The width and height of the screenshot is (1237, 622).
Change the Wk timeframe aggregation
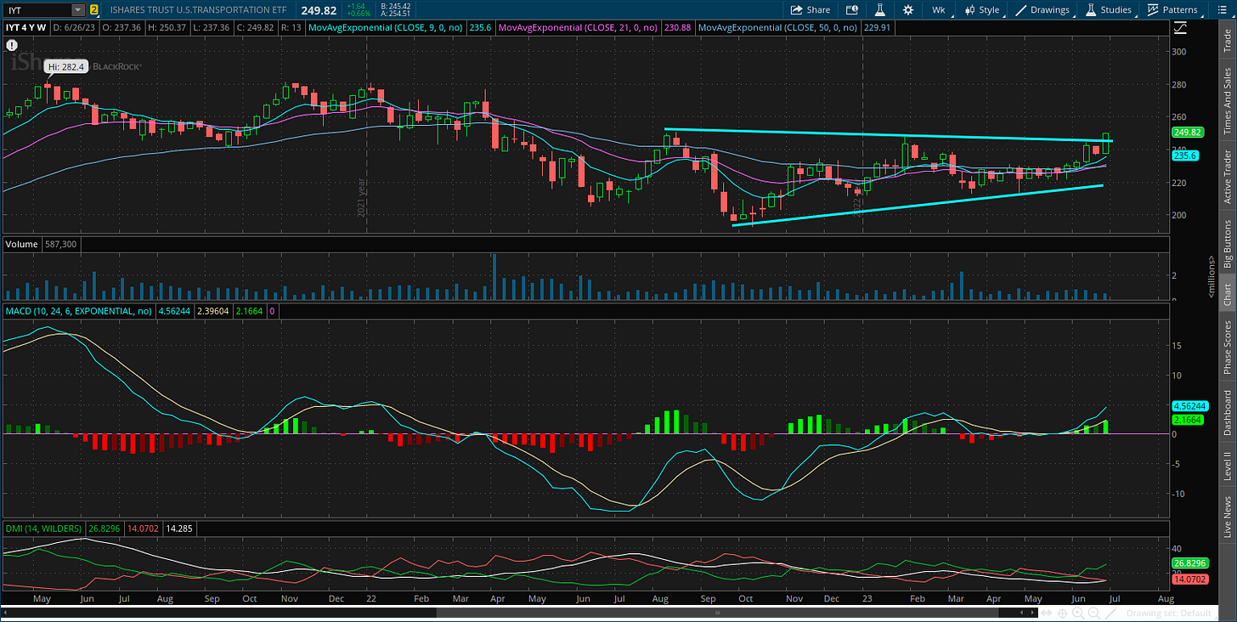938,10
